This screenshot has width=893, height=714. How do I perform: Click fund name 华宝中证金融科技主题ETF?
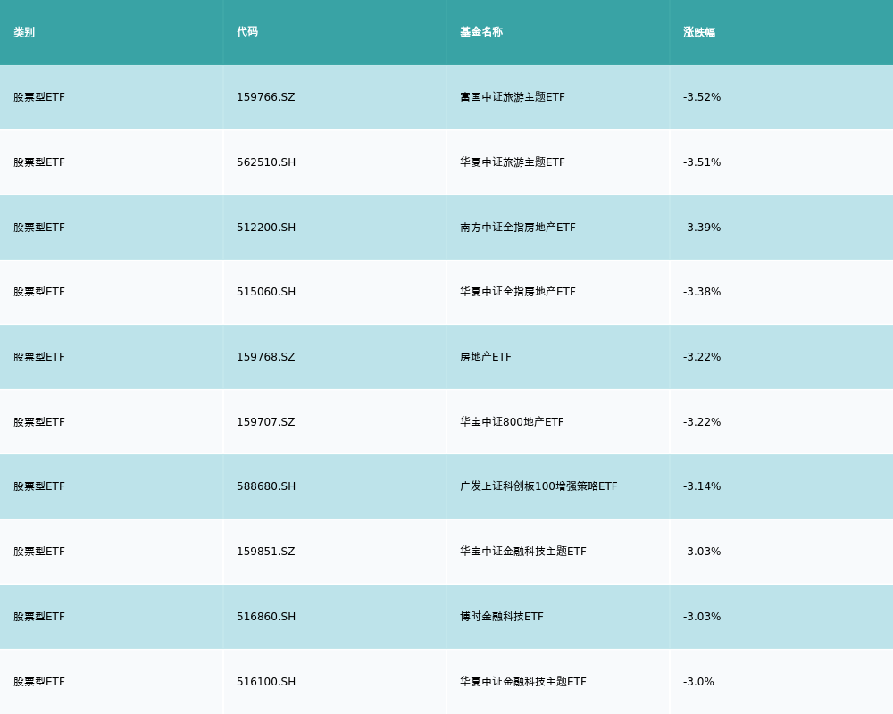[x=523, y=552]
